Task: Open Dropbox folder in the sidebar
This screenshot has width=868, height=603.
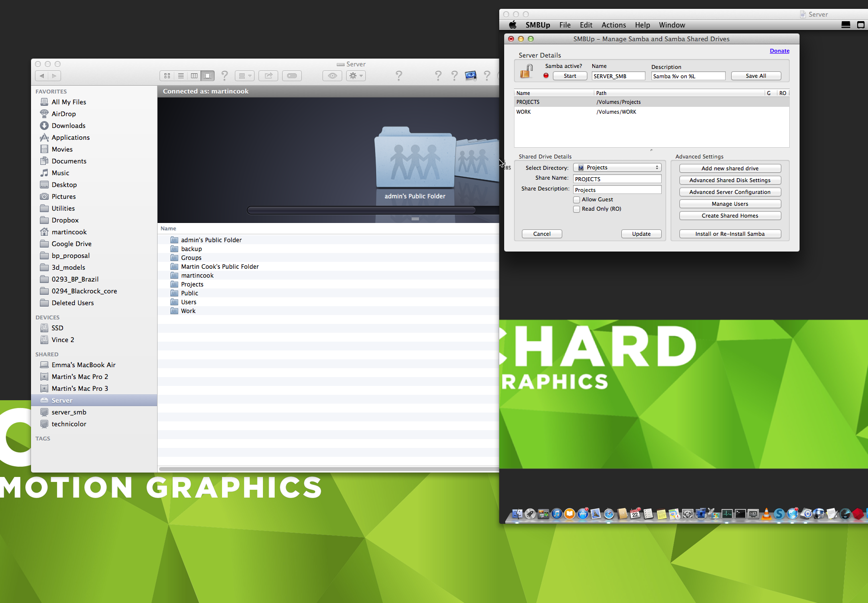Action: (x=65, y=220)
